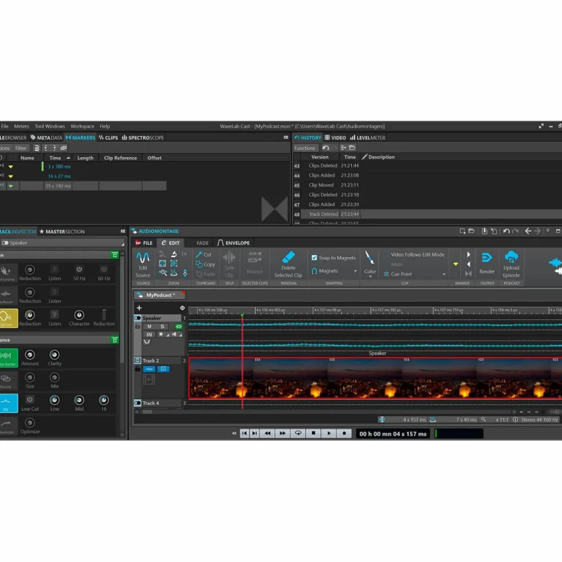Open the Envelope ribbon tab
562x562 pixels.
[x=234, y=243]
